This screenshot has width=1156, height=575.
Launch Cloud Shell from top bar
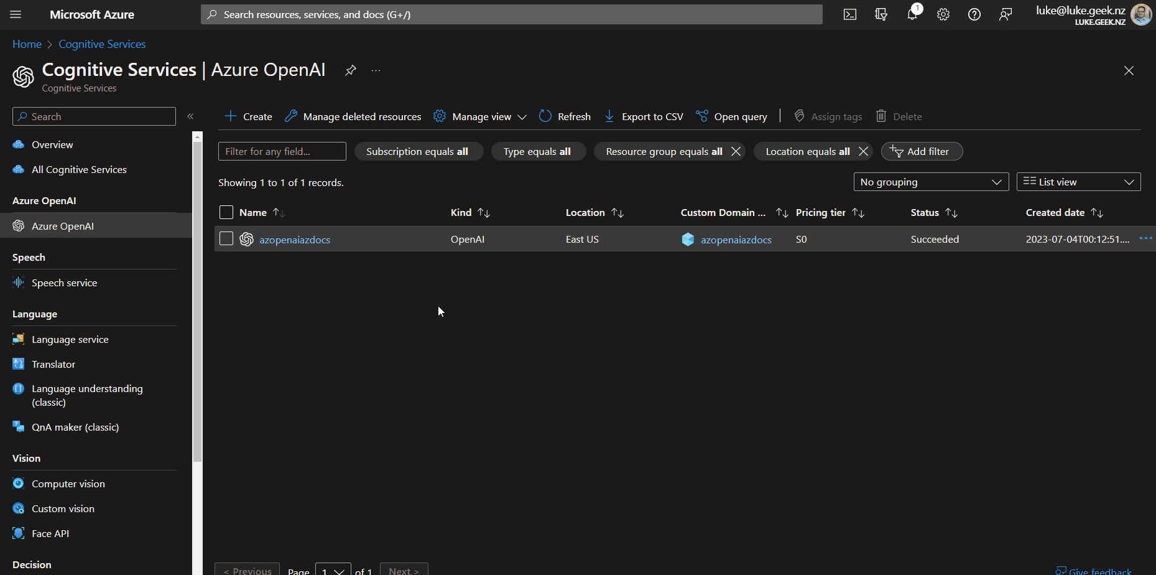[850, 14]
